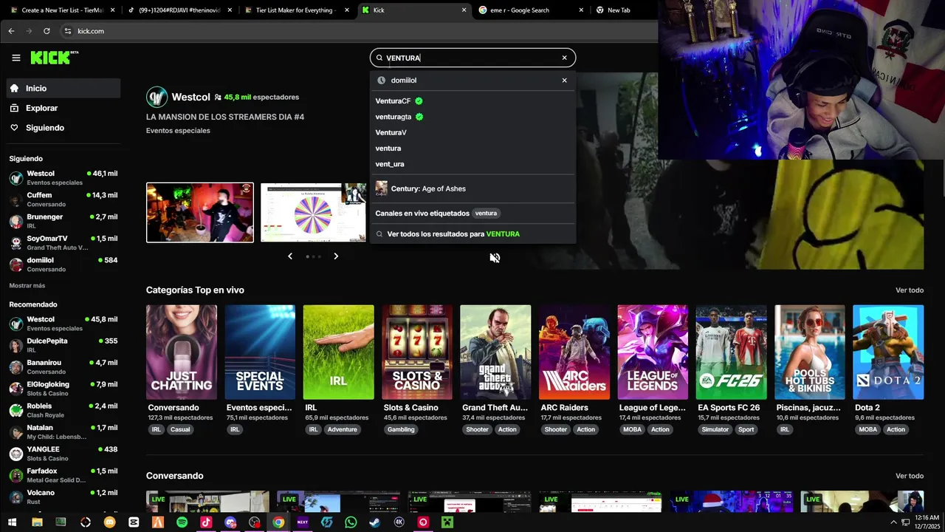Viewport: 945px width, 532px height.
Task: Open Westcol avatar in featured stream
Action: point(157,97)
